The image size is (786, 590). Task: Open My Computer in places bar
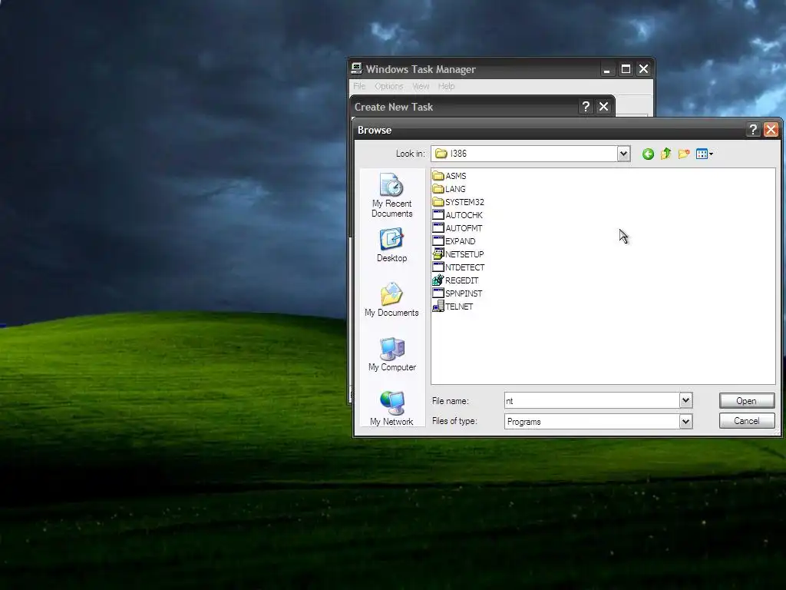(x=391, y=354)
